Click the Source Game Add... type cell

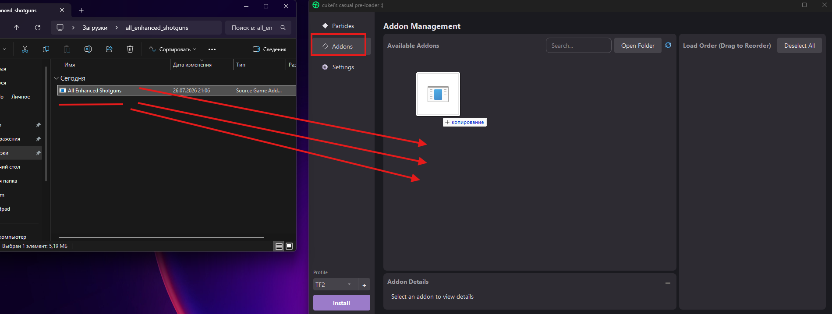[259, 91]
